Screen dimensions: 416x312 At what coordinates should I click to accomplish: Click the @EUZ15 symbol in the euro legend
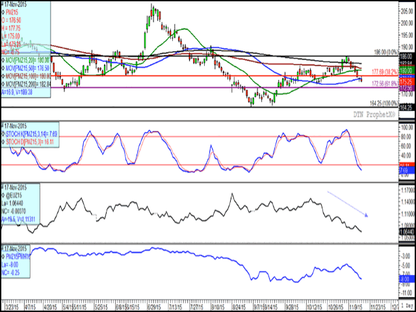tap(15, 196)
